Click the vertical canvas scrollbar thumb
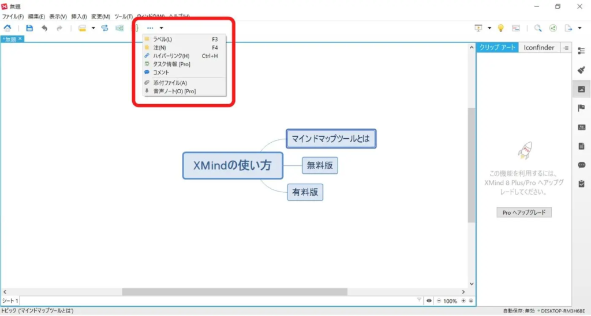 472,165
